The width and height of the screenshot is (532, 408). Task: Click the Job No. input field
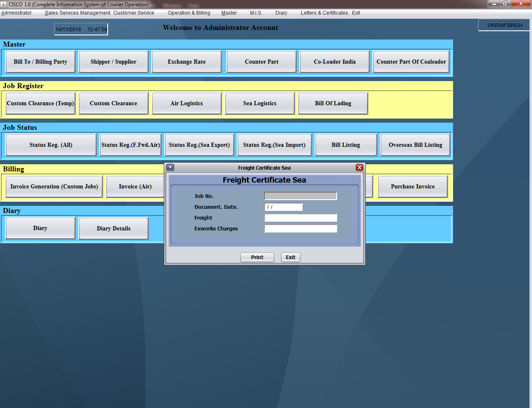click(x=300, y=196)
